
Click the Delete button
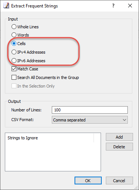point(119,147)
